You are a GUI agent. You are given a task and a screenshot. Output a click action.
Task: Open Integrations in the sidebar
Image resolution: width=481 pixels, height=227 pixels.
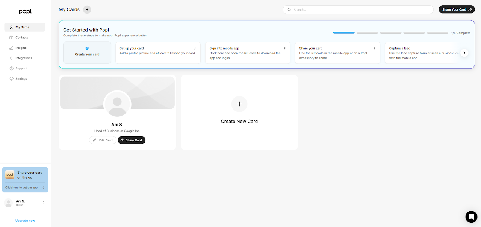[25, 58]
